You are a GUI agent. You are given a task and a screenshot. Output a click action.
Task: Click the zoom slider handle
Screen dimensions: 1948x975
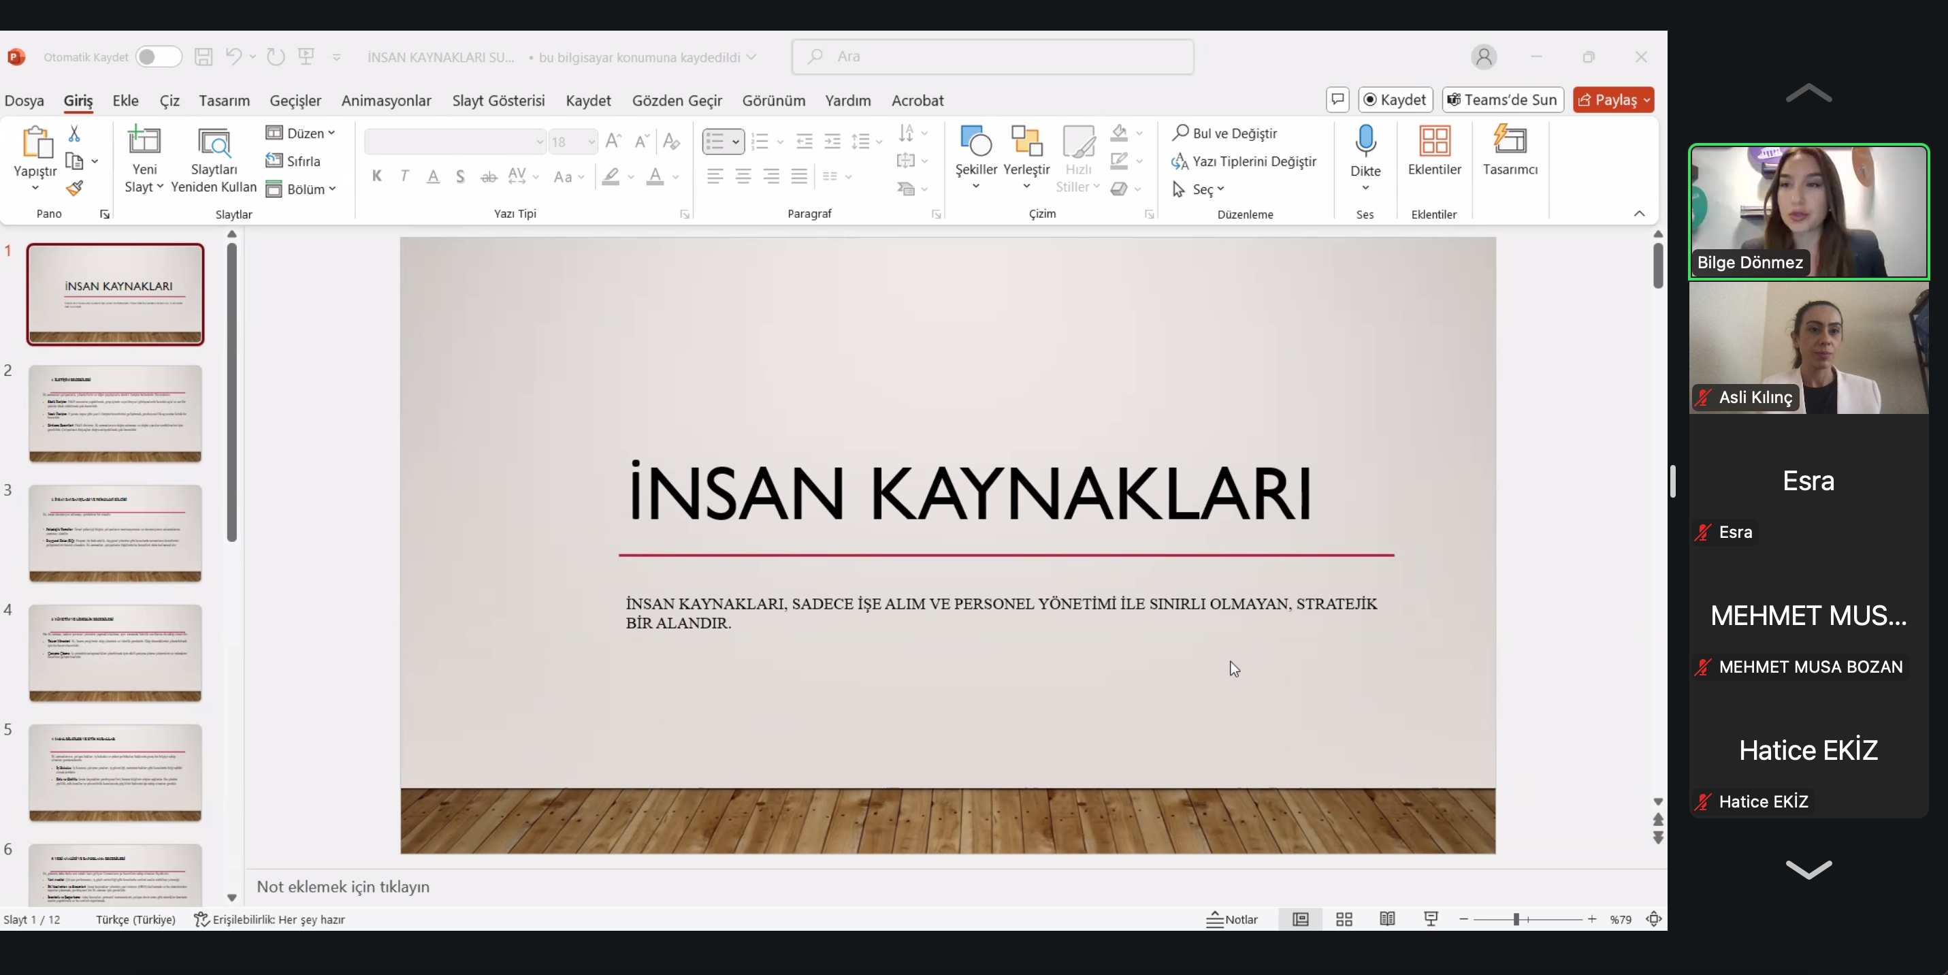(x=1515, y=919)
